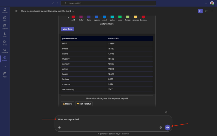Click the comedy blue legend swatch

[104, 17]
